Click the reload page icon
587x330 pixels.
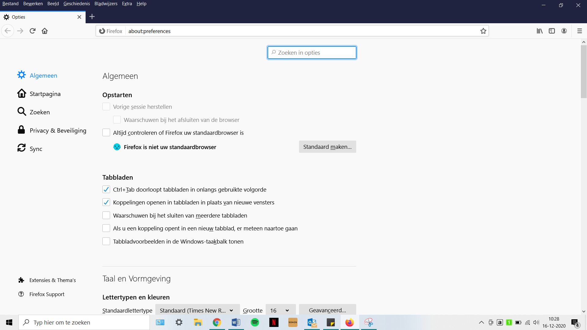coord(32,31)
